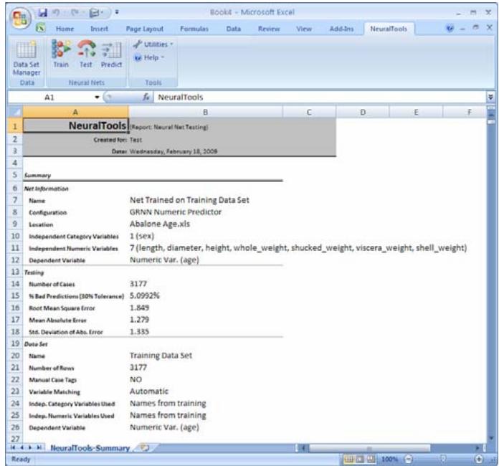
Task: Open the NeuralTools Help dropdown
Action: pyautogui.click(x=149, y=57)
